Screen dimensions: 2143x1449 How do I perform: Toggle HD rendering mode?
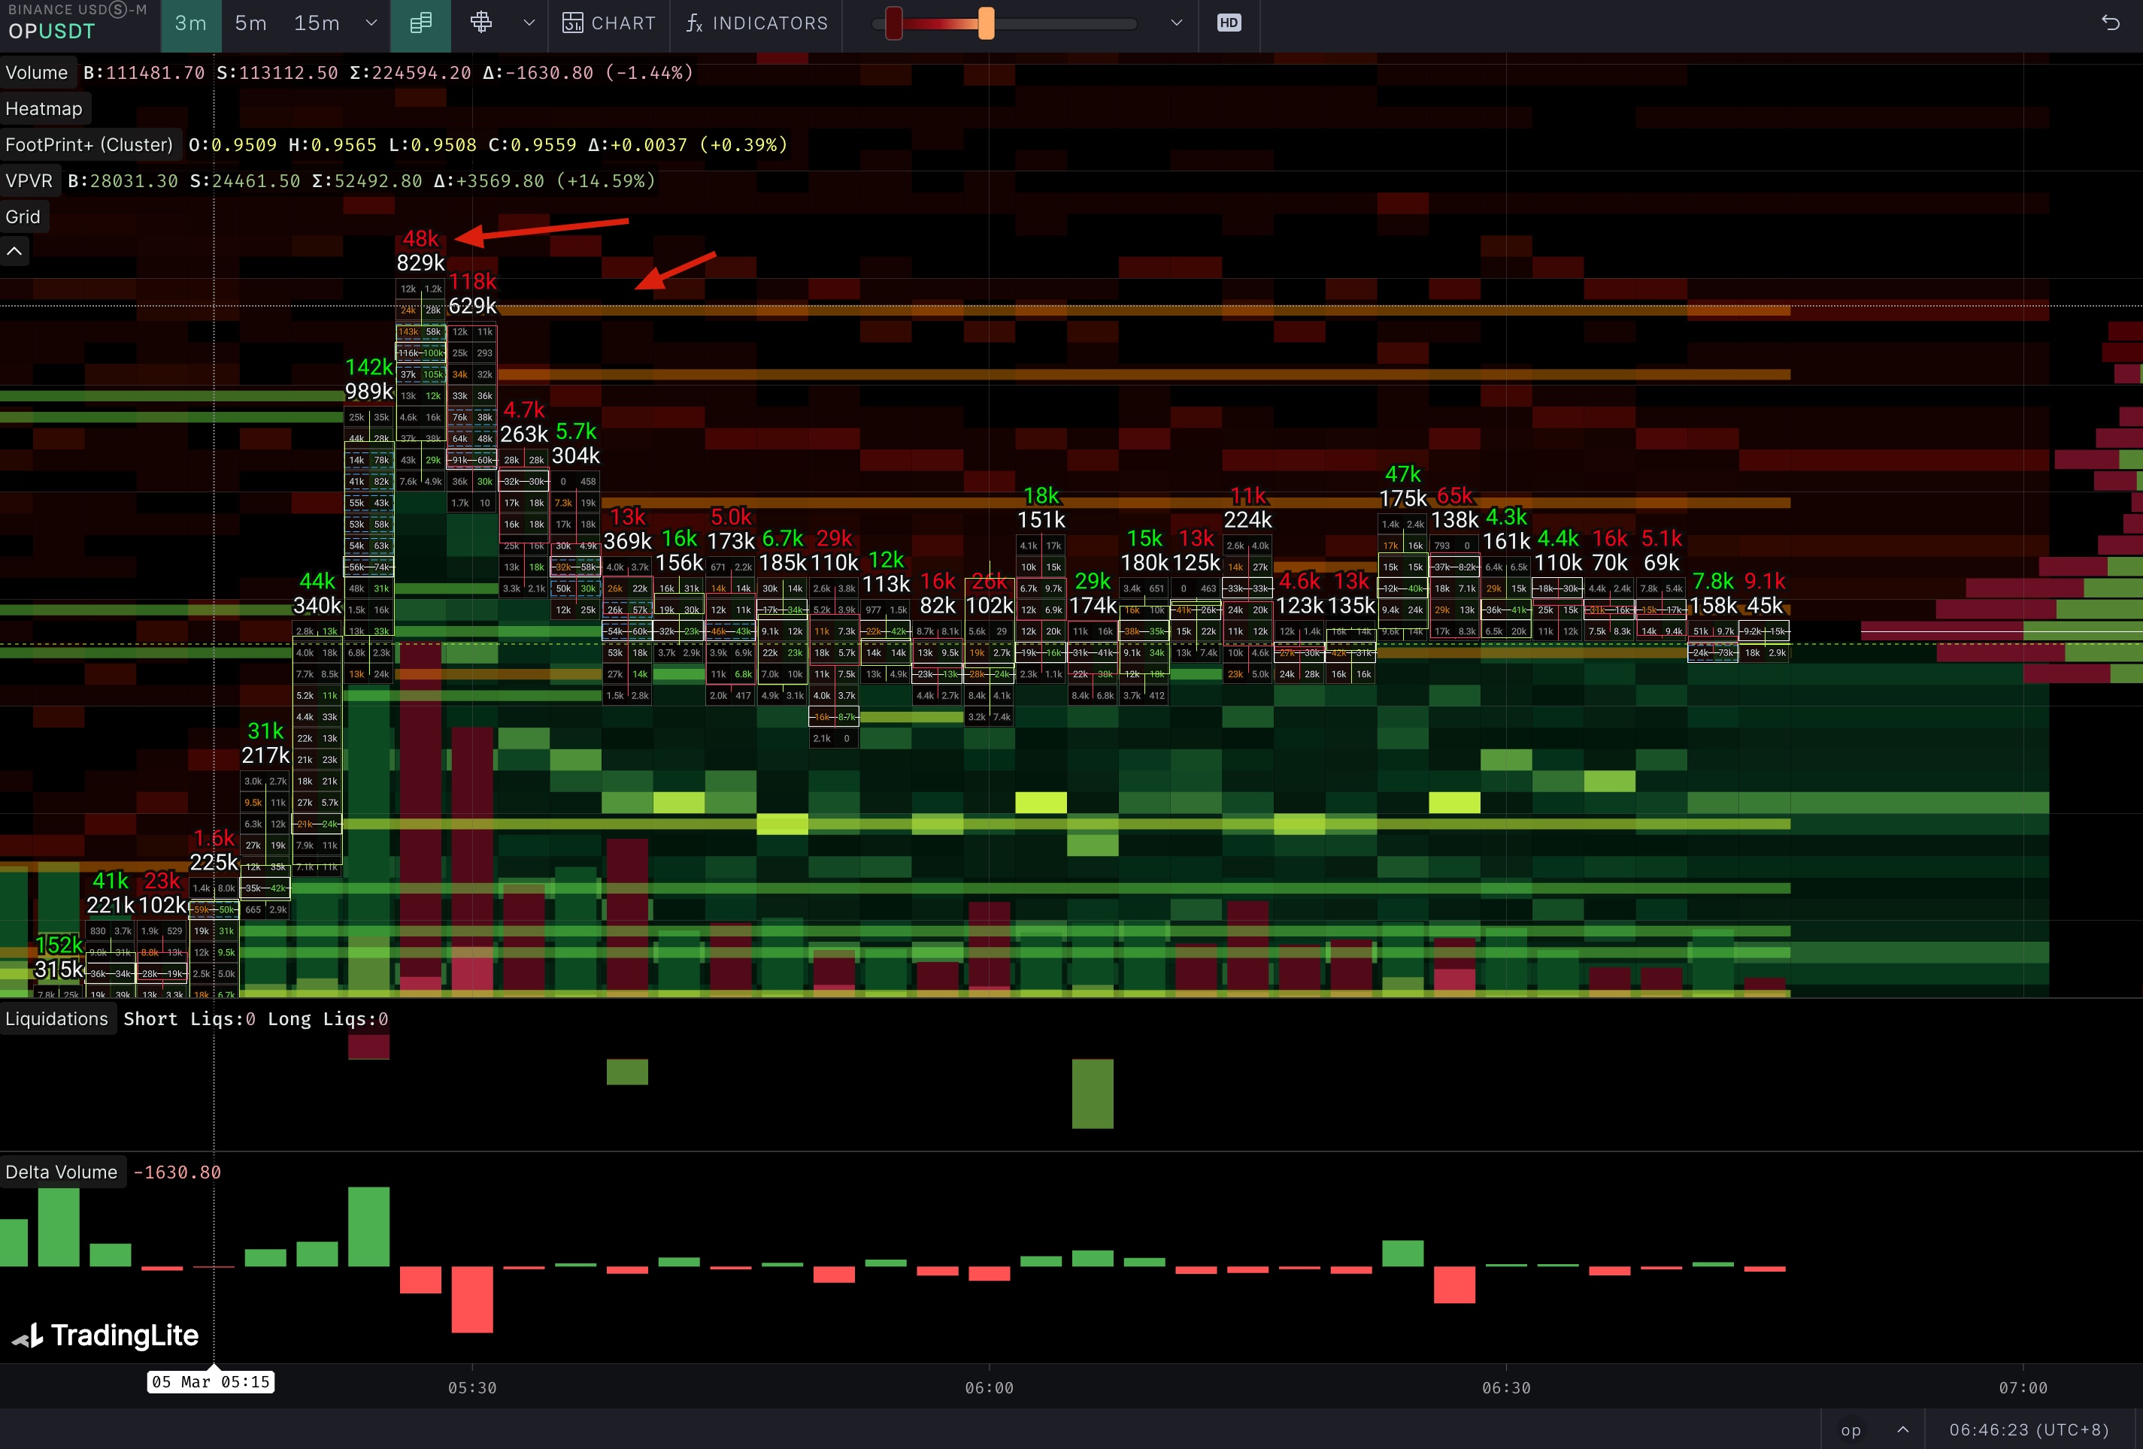[1228, 23]
